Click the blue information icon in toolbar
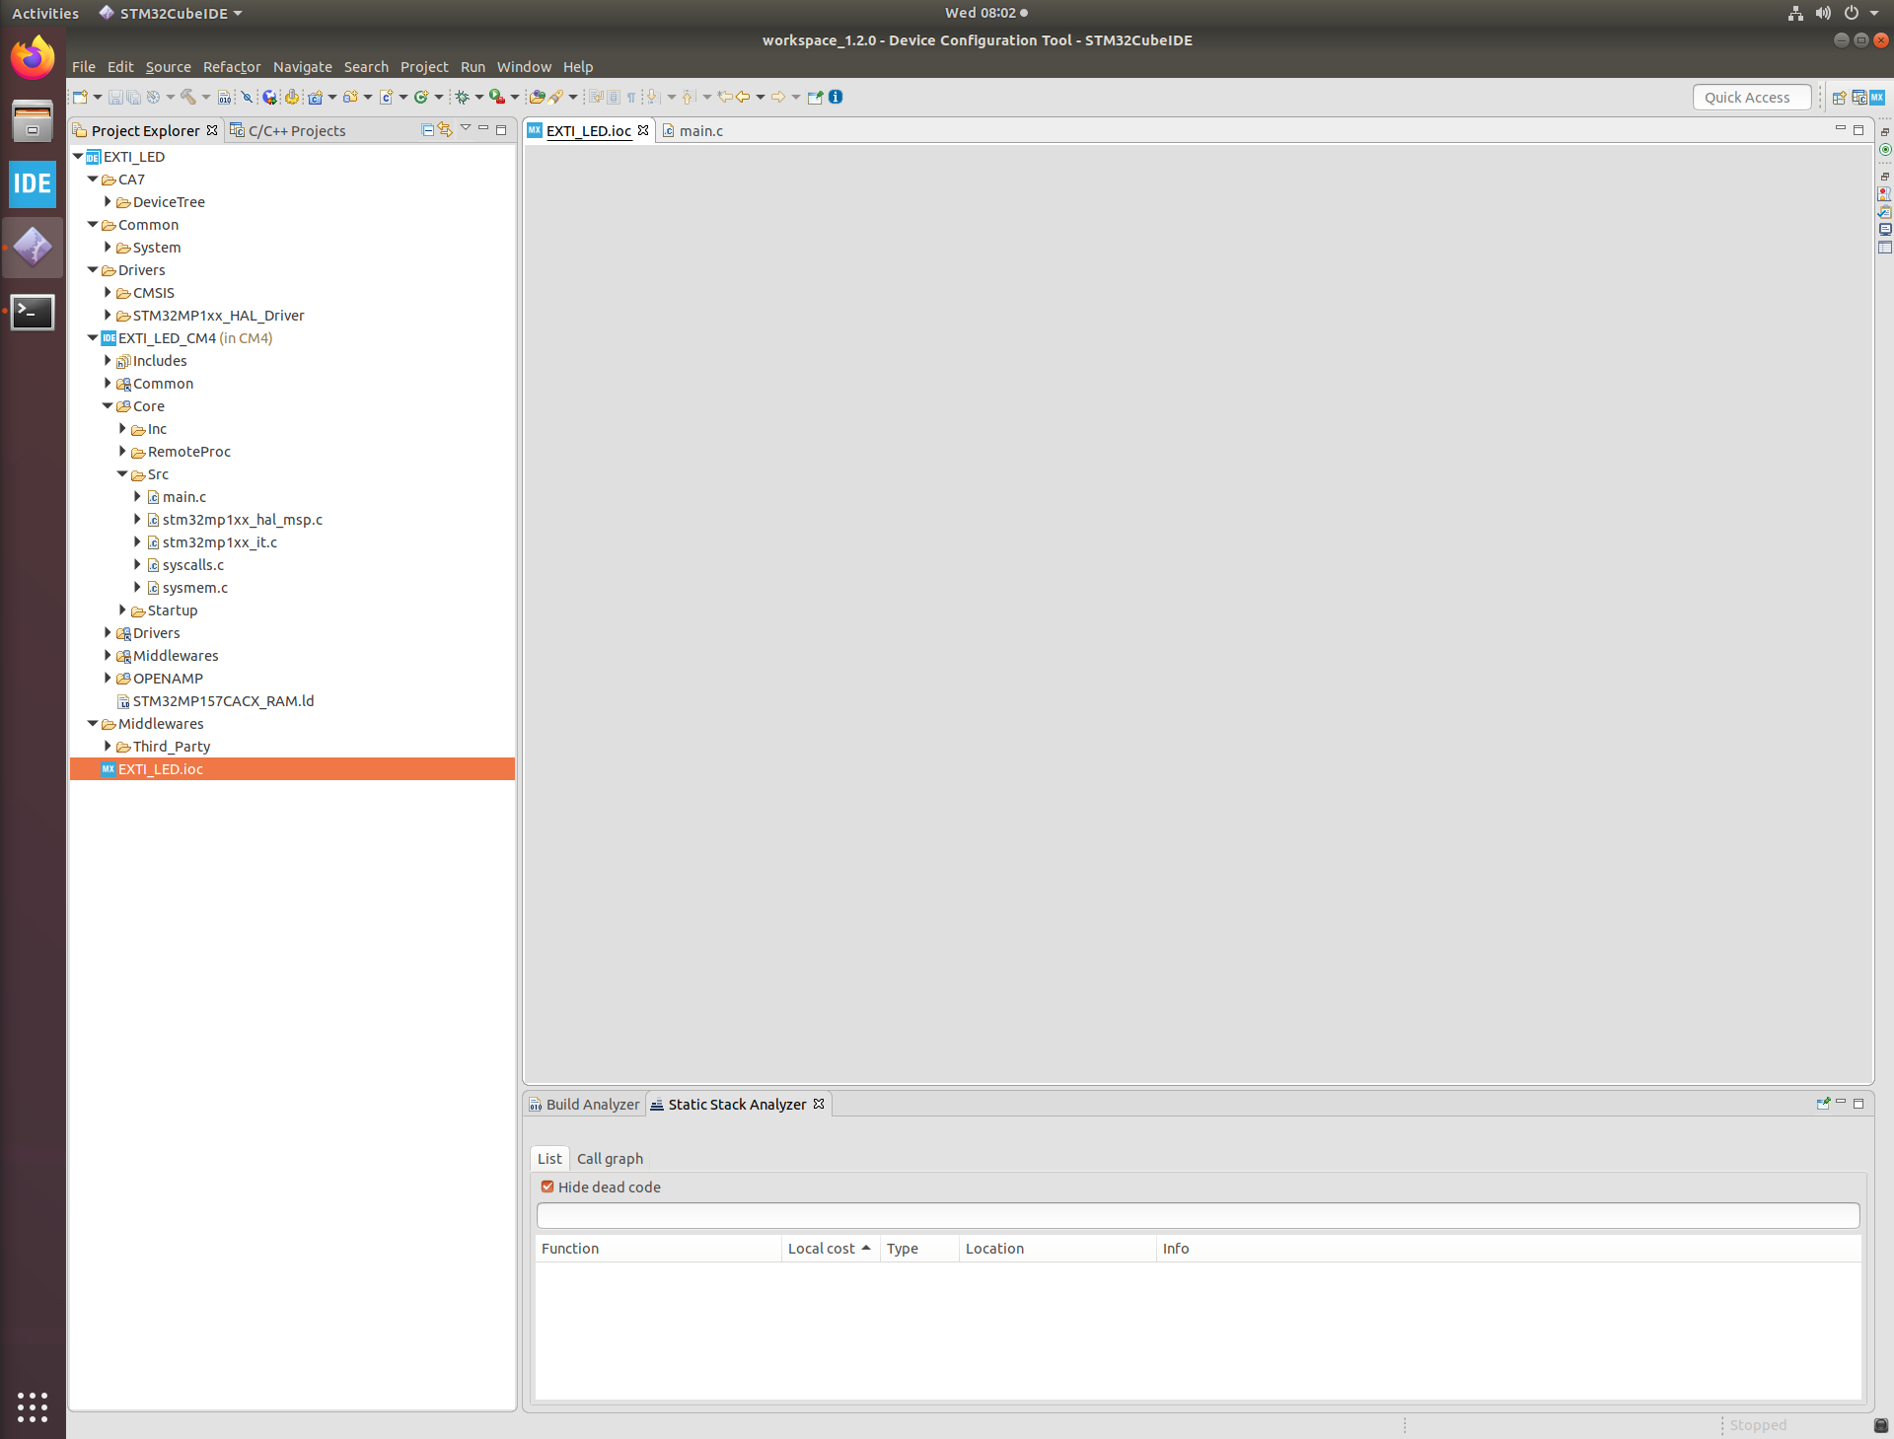Viewport: 1894px width, 1439px height. 836,97
